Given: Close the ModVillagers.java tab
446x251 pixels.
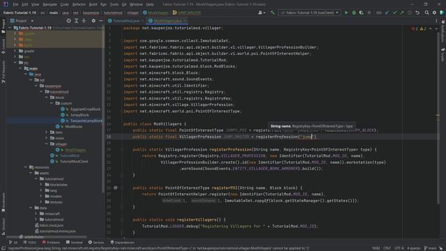Looking at the screenshot, I should pos(185,21).
